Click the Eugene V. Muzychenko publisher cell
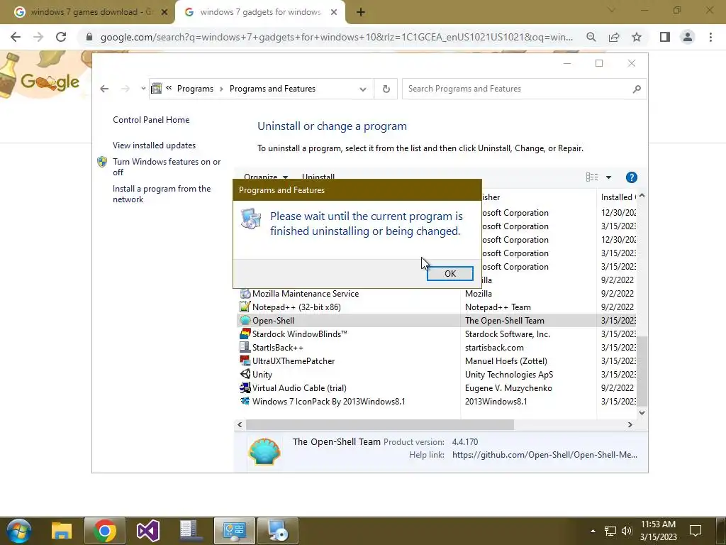The width and height of the screenshot is (726, 545). [x=508, y=388]
